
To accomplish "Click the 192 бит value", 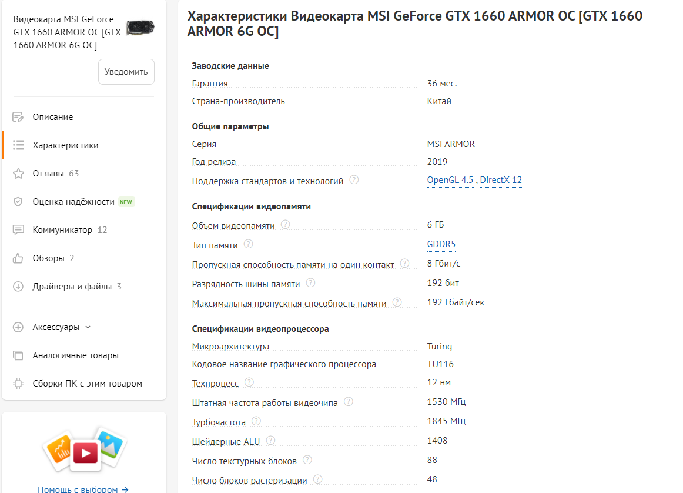I will coord(443,283).
